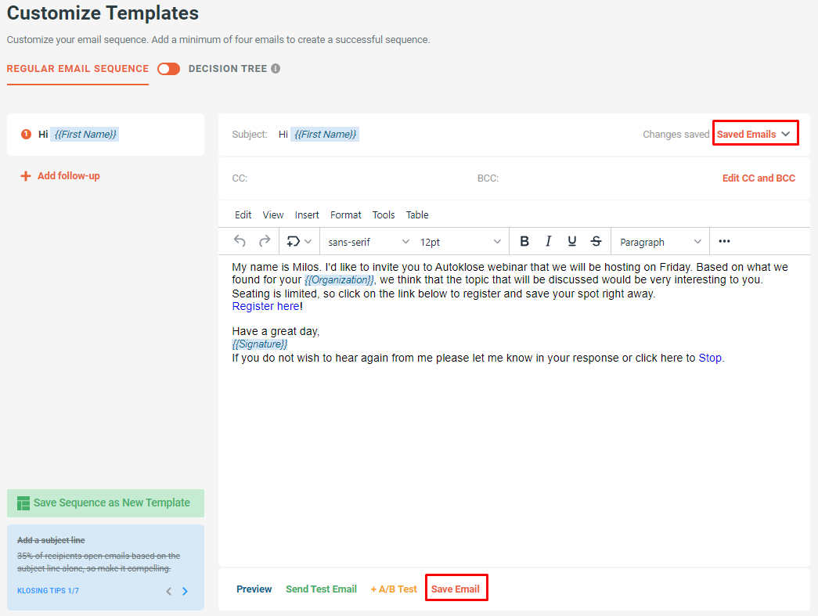818x616 pixels.
Task: Open the Format menu
Action: pyautogui.click(x=345, y=214)
